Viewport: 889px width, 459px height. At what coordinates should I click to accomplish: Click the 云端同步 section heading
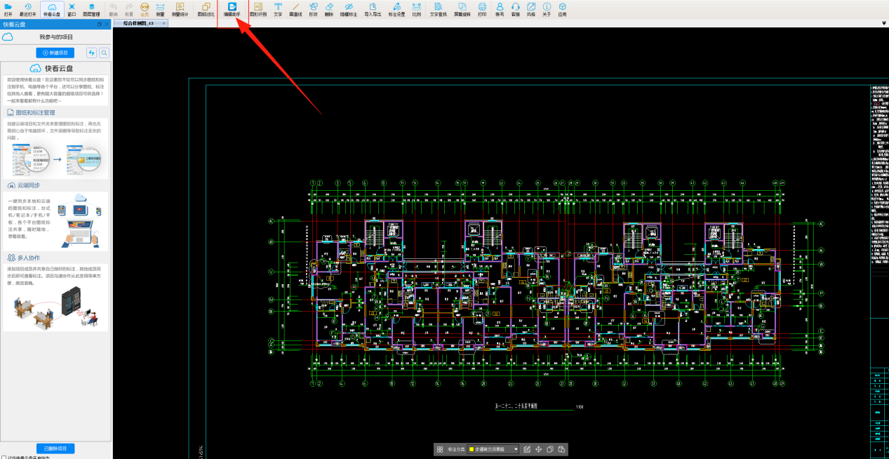point(27,185)
